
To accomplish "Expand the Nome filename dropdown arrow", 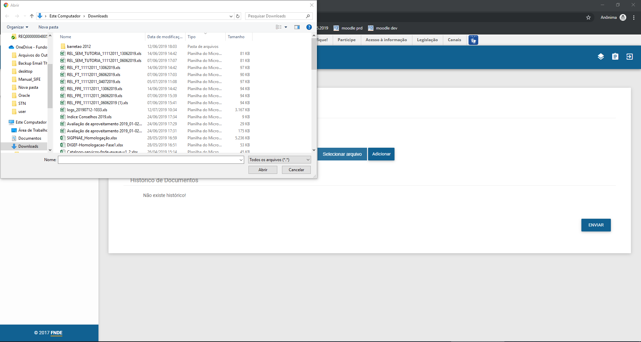I will pyautogui.click(x=241, y=160).
